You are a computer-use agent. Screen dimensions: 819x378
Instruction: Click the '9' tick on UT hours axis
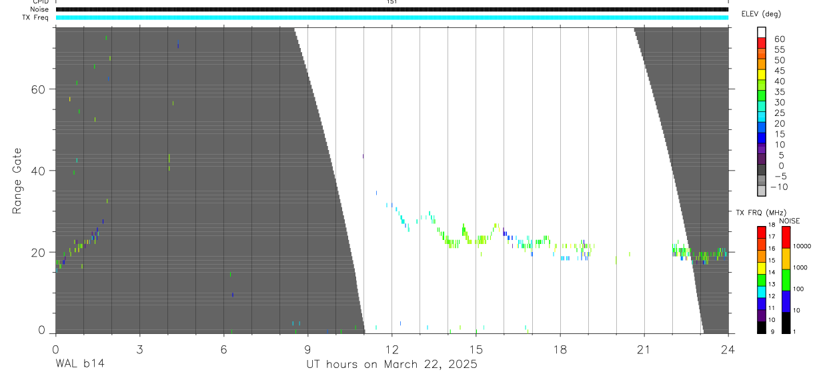tap(307, 349)
